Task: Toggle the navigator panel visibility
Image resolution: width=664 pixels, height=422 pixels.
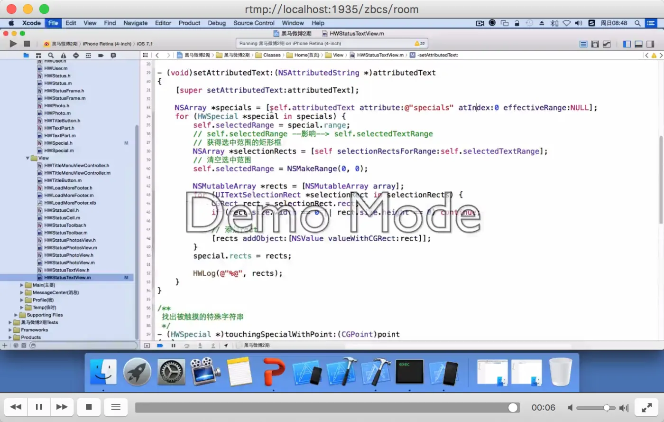Action: 627,44
